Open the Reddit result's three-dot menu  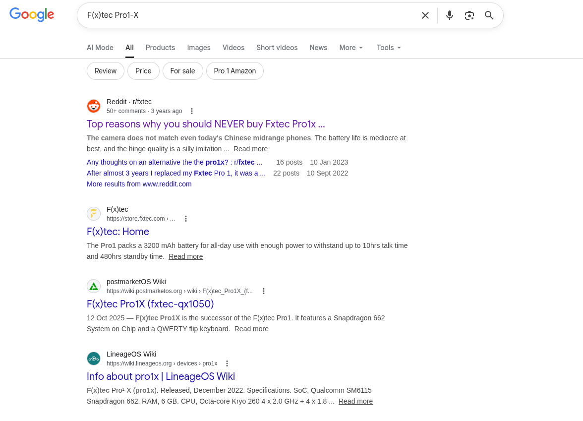192,111
